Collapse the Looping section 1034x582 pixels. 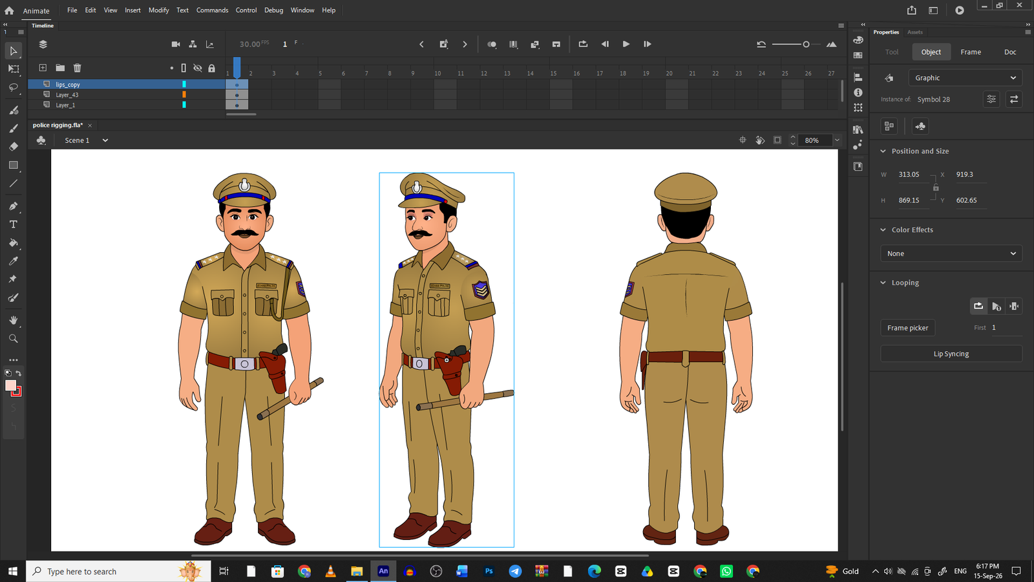click(883, 283)
